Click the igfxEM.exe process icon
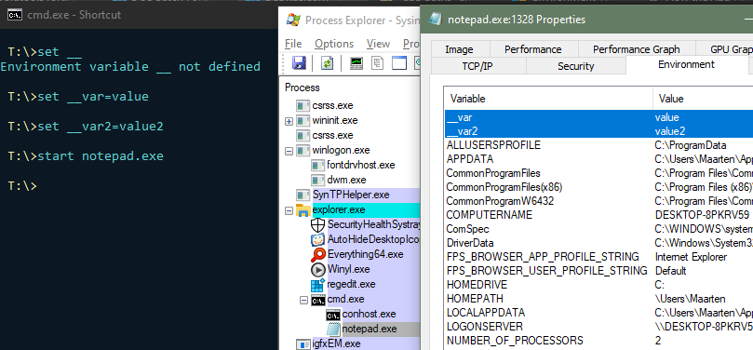Image resolution: width=753 pixels, height=350 pixels. (x=303, y=343)
